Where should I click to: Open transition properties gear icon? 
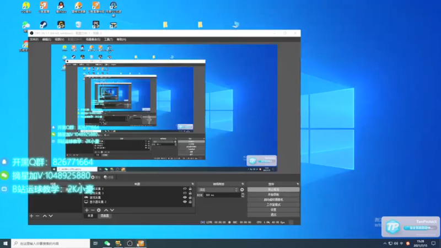[242, 190]
